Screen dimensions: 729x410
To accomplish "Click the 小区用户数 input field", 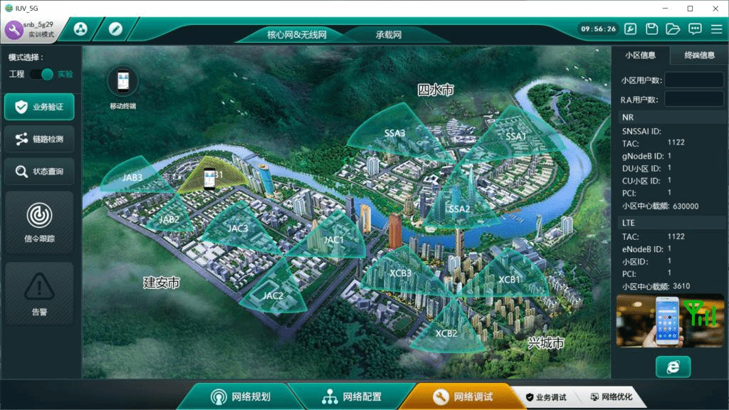I will [x=693, y=80].
